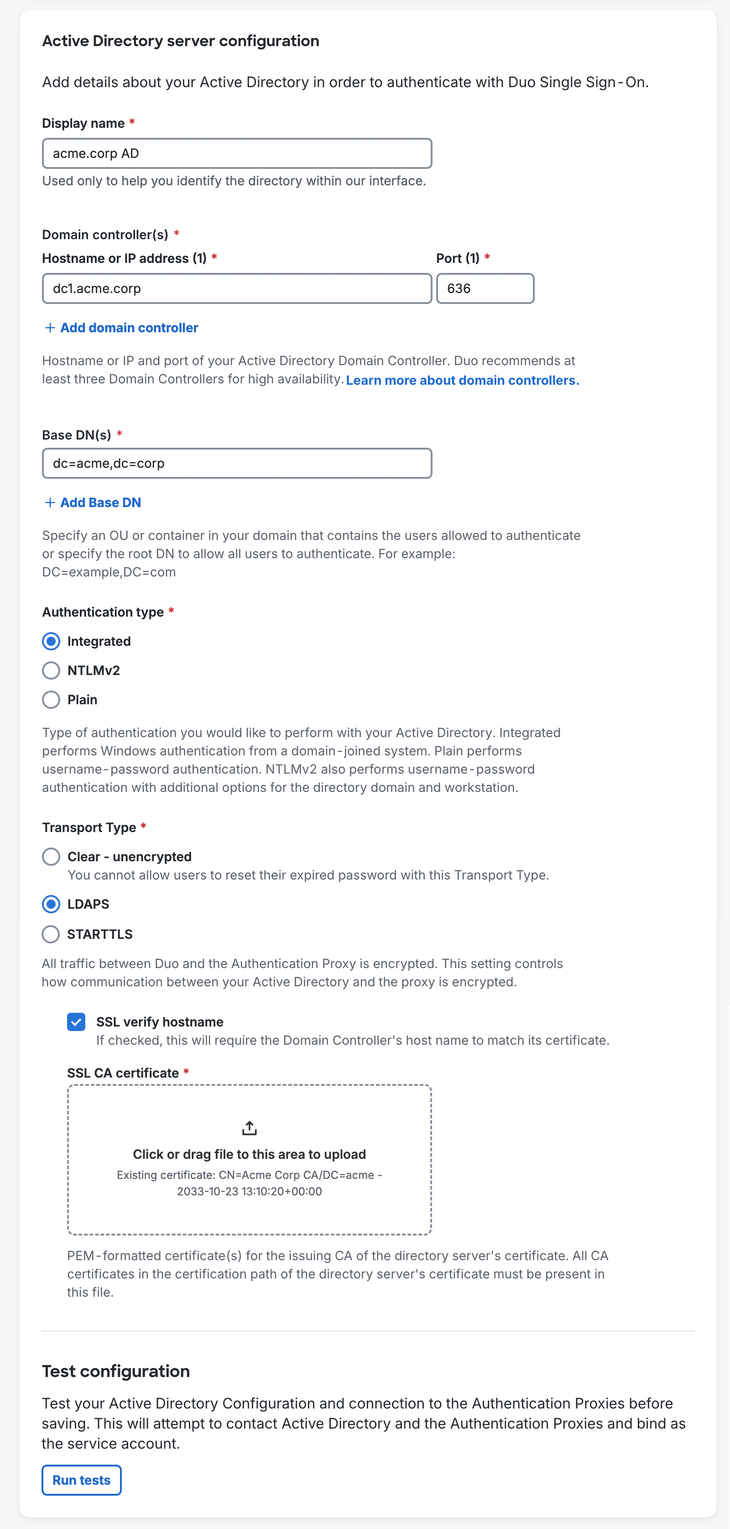Click the Hostname or IP address field

pyautogui.click(x=237, y=288)
